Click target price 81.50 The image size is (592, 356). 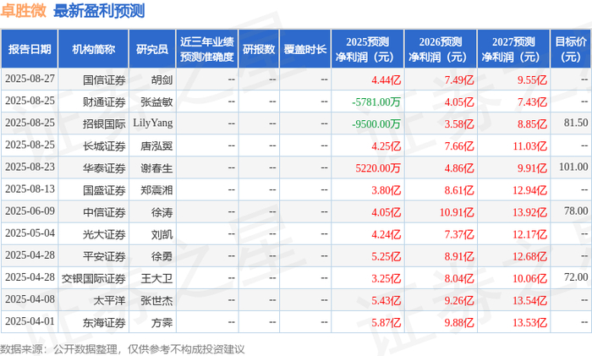click(576, 123)
